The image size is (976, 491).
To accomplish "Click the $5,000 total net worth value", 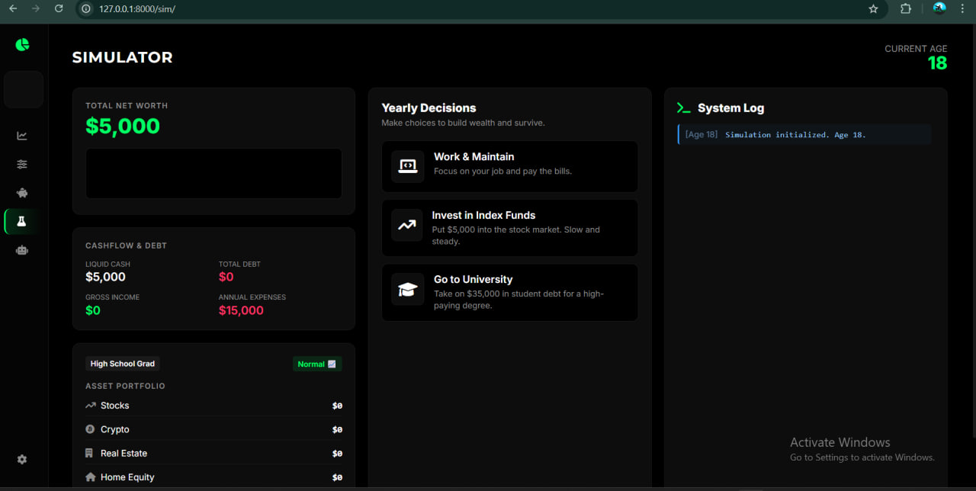I will (123, 126).
